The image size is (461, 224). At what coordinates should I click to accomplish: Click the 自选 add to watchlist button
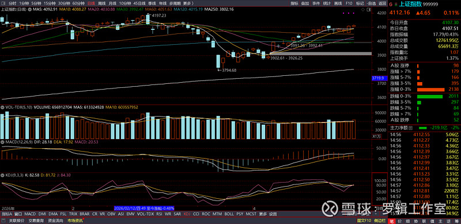371,3
